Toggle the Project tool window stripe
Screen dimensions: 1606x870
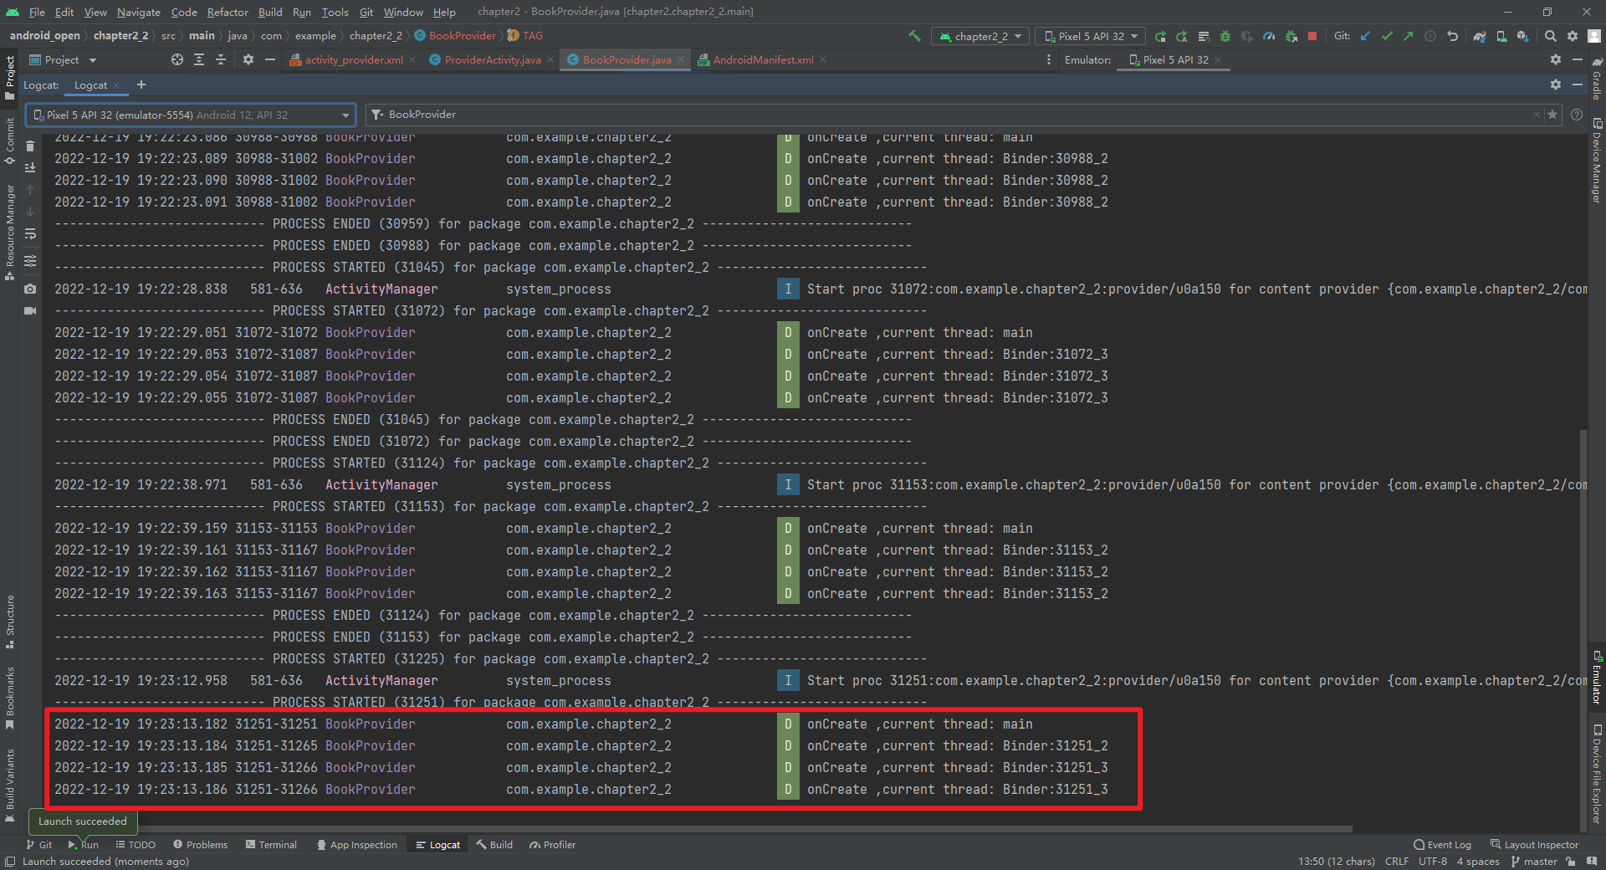[10, 78]
